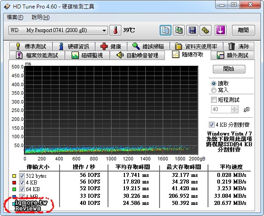Viewport: 264px width, 216px height.
Task: Click the 0.219 MB/s speed value
Action: (232, 182)
